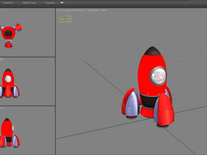Activate the top-view rocket viewport
The width and height of the screenshot is (207, 155).
coord(28,32)
